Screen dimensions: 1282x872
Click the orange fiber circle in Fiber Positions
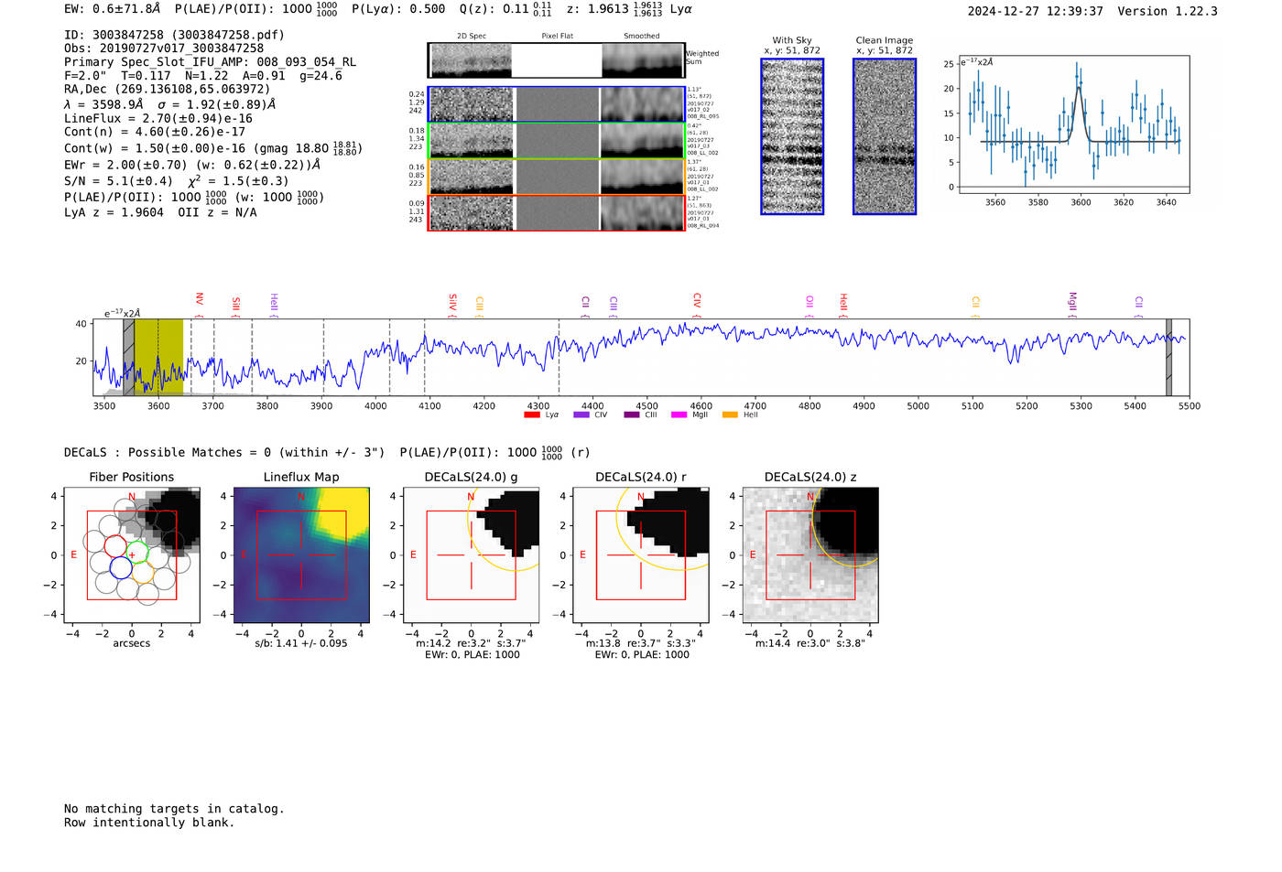[x=143, y=574]
